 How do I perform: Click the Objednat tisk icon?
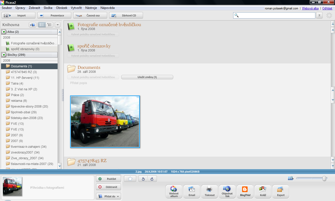227,192
